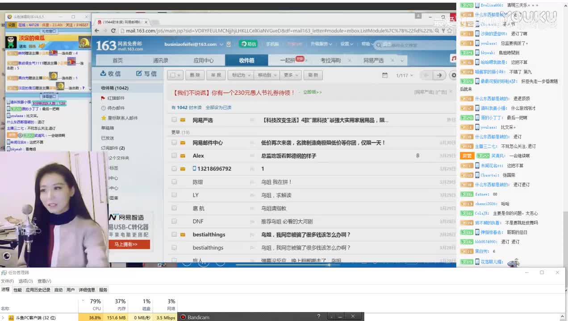Viewport: 568px width, 321px height.
Task: Open the 已发送 folder
Action: click(107, 138)
